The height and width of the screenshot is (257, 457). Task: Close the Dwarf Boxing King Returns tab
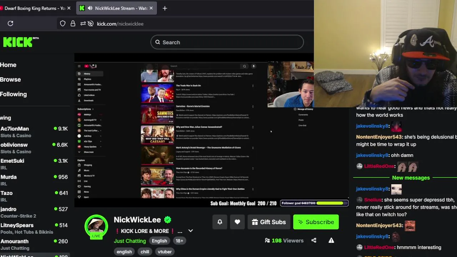coord(69,8)
